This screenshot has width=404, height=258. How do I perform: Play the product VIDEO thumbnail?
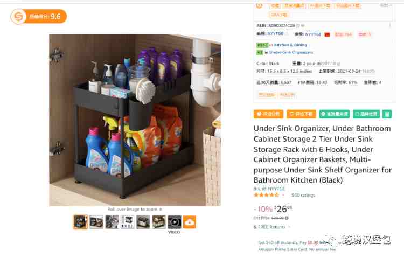tap(175, 222)
